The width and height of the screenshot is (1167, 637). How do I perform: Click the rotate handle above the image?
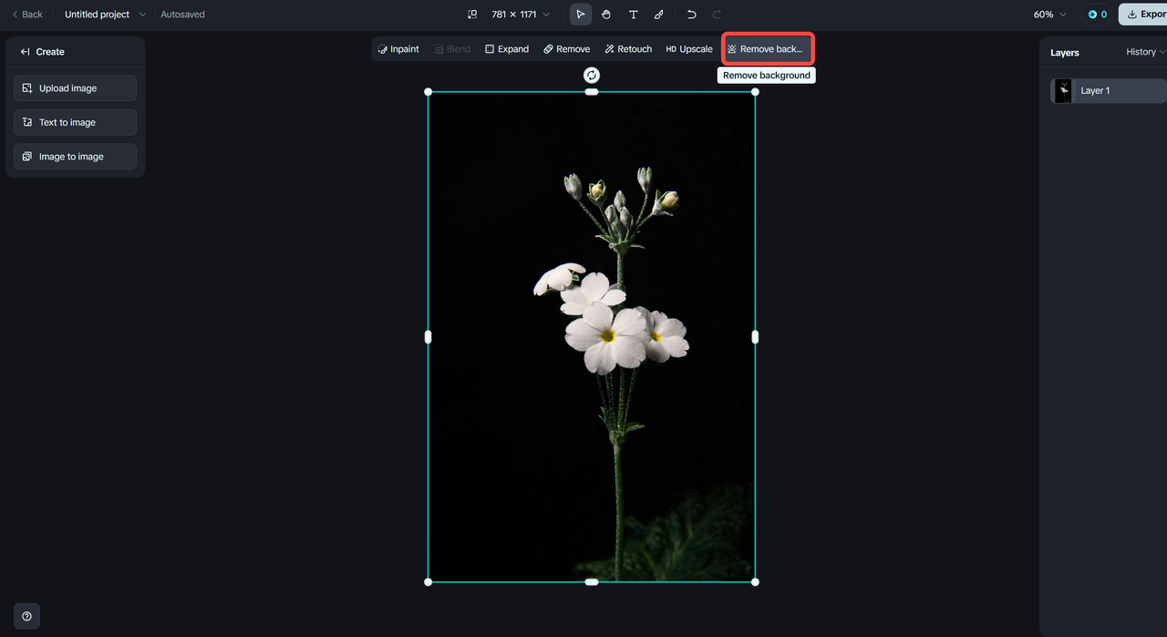592,75
